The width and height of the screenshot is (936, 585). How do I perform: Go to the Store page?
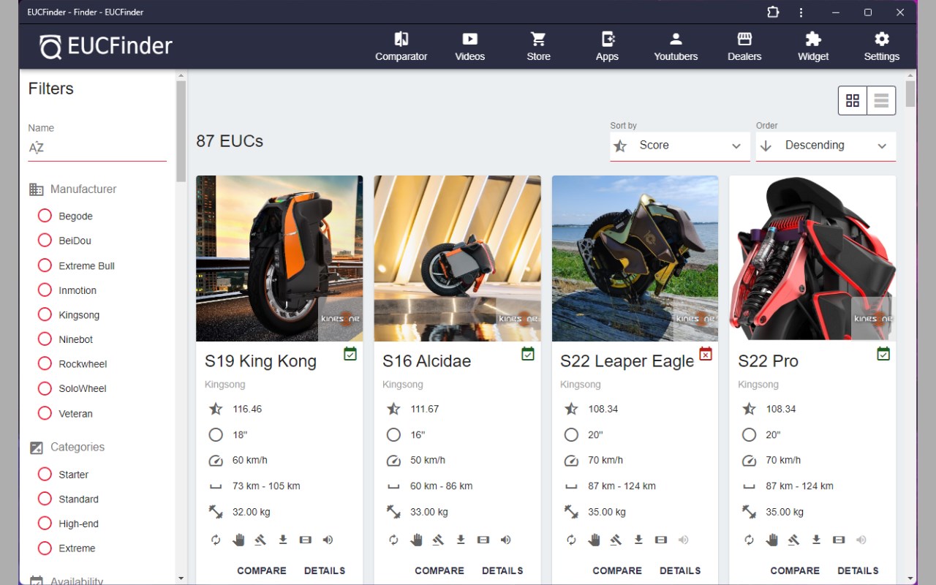coord(538,47)
